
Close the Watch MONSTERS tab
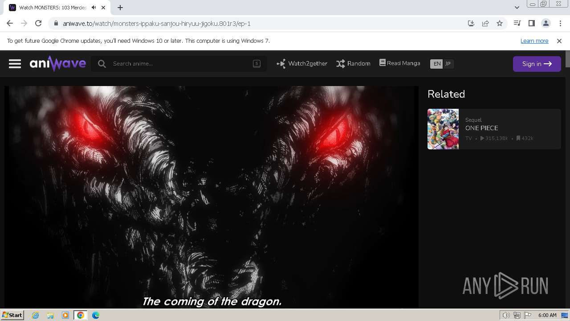(x=104, y=8)
